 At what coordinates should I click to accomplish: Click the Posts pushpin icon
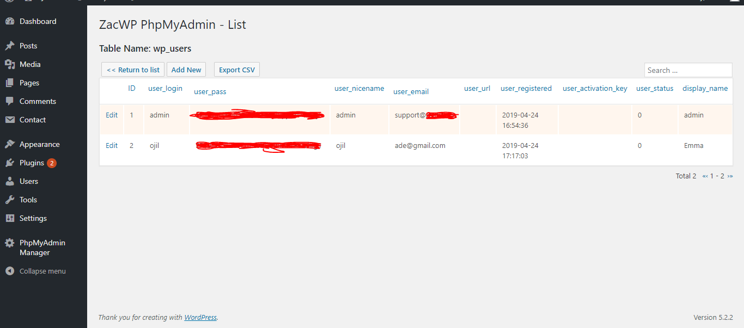[x=10, y=46]
